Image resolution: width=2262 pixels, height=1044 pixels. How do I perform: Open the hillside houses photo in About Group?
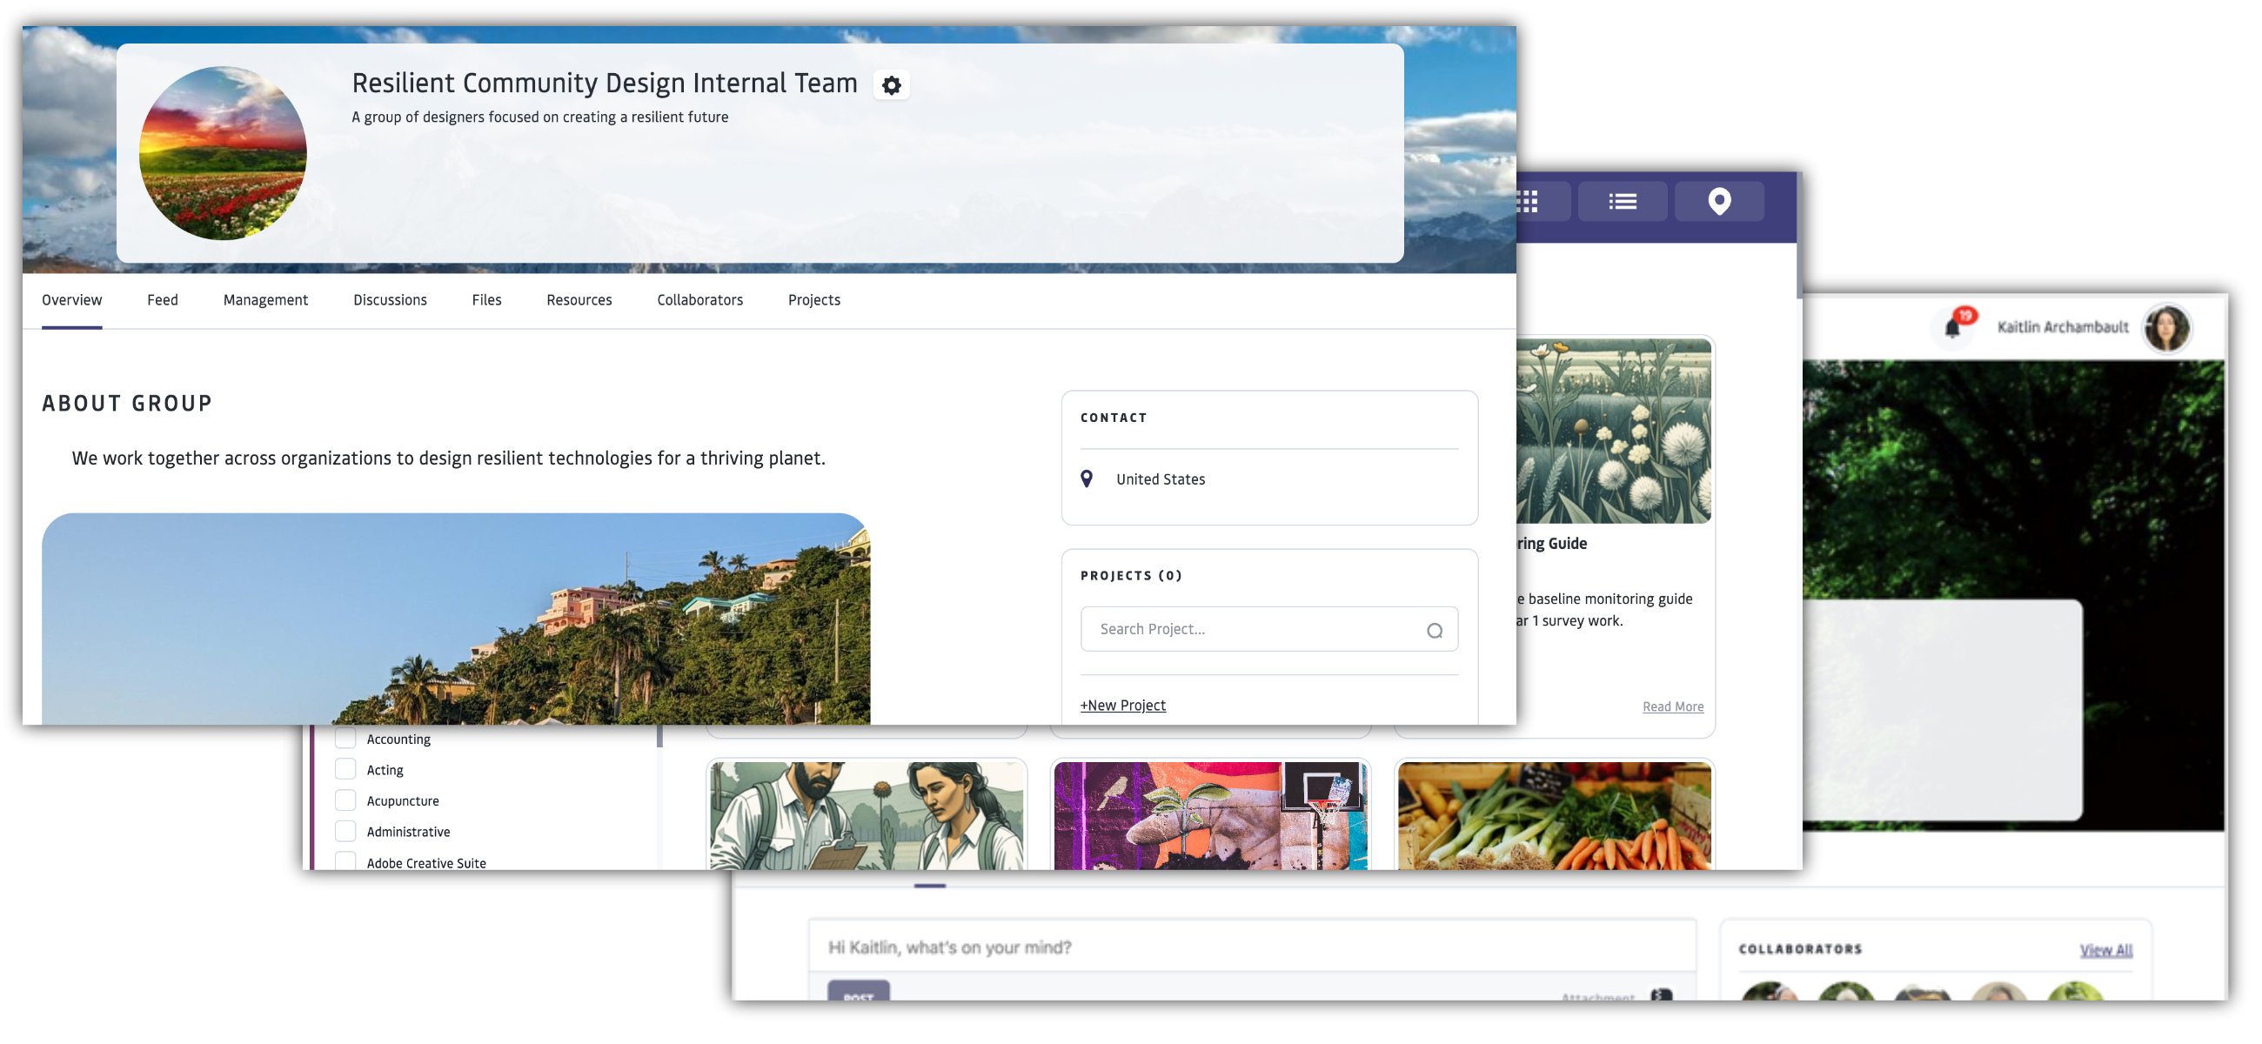[456, 619]
